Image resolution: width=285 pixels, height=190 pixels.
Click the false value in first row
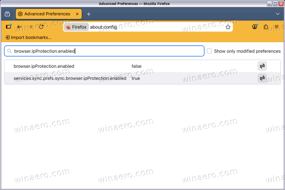pos(136,66)
